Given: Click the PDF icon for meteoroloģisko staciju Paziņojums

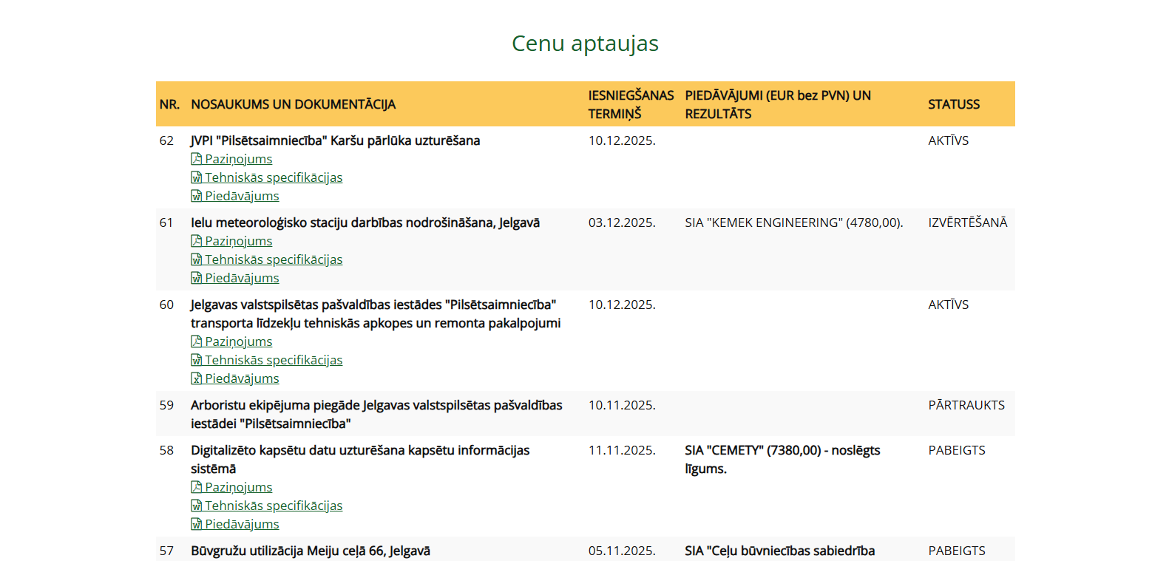Looking at the screenshot, I should point(197,241).
